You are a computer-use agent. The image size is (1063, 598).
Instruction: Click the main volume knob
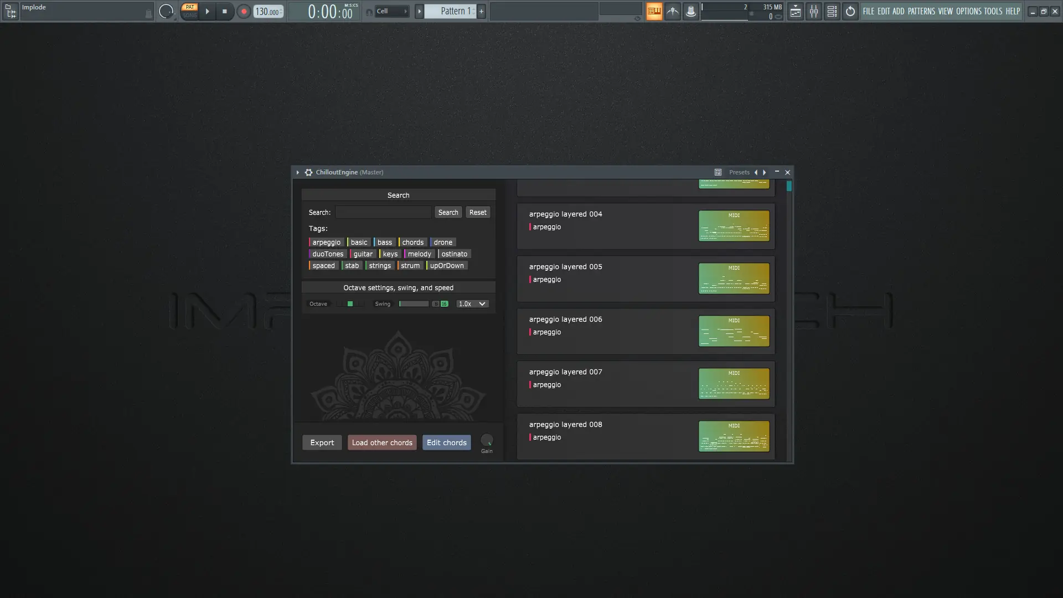click(166, 11)
